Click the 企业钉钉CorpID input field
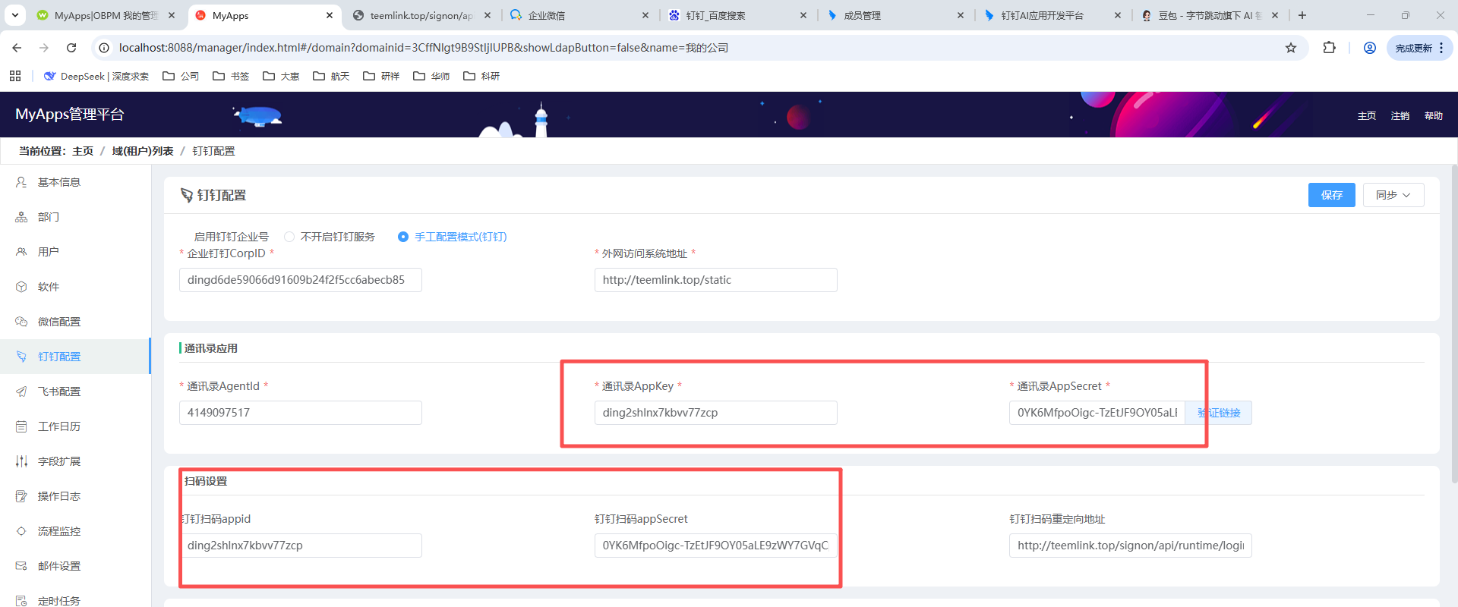The height and width of the screenshot is (607, 1458). coord(301,280)
